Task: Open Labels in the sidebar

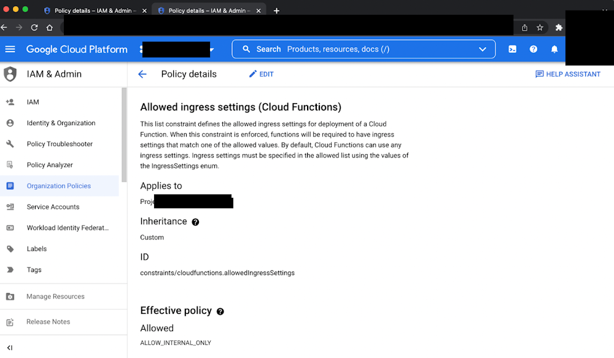Action: pyautogui.click(x=60, y=249)
